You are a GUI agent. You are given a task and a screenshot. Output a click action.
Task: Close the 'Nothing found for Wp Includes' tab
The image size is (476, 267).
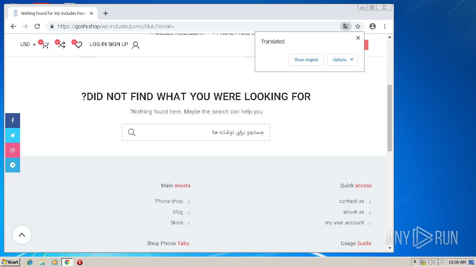[91, 13]
